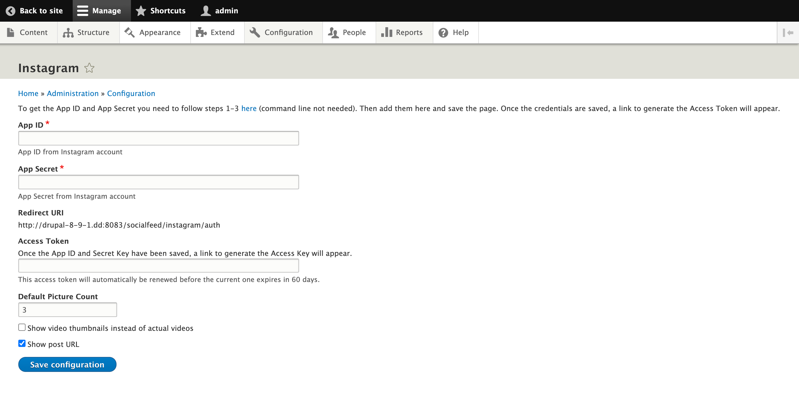
Task: Open the 'here' steps link
Action: (x=249, y=108)
